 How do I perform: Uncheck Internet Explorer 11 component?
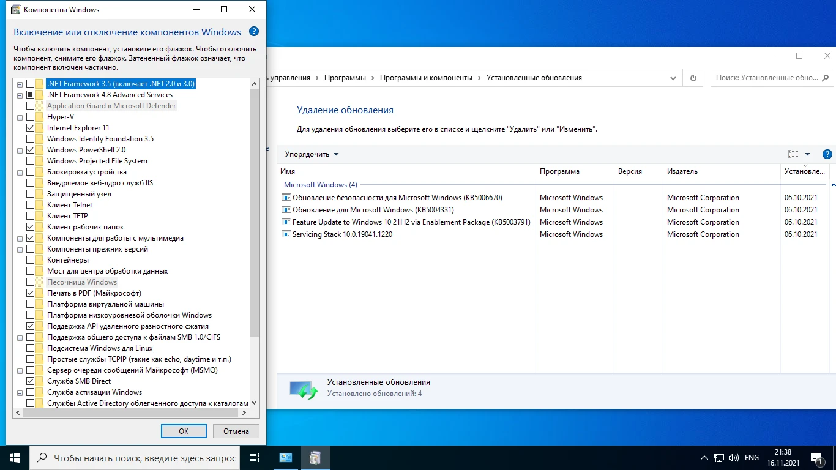(x=31, y=128)
